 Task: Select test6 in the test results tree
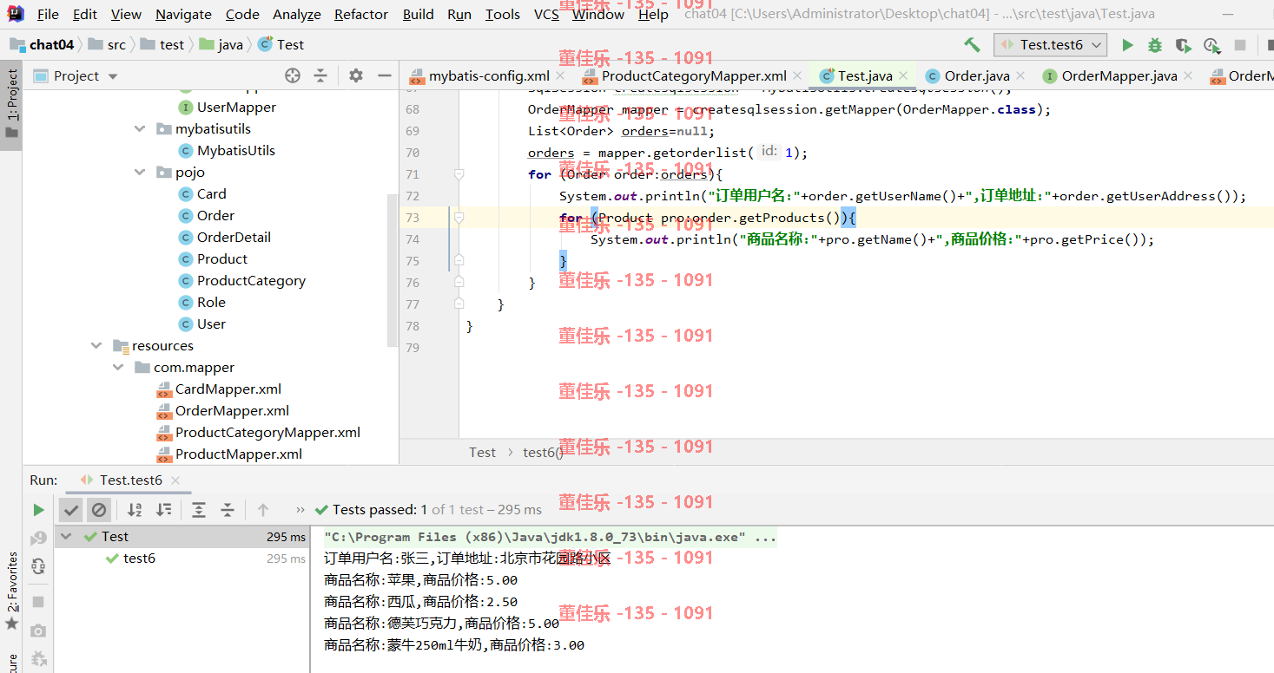139,559
